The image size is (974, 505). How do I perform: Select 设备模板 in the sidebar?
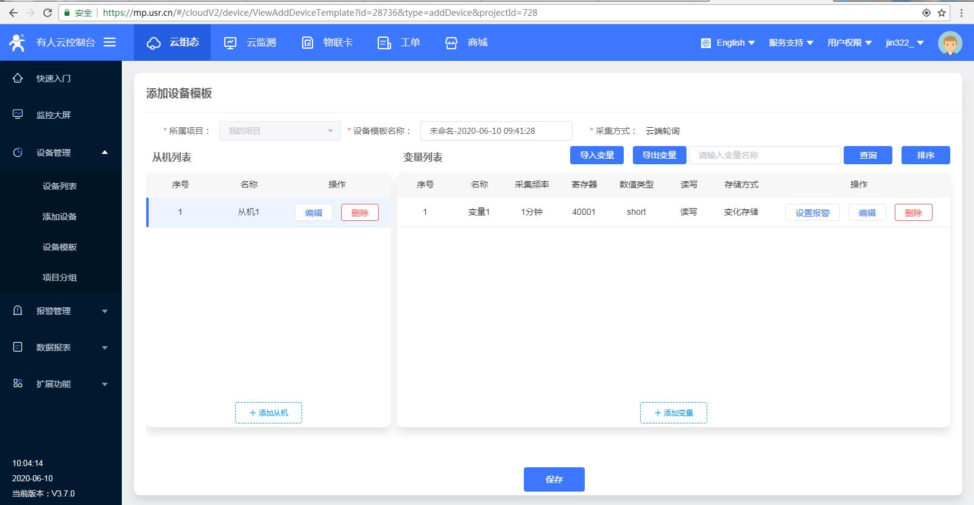(60, 247)
